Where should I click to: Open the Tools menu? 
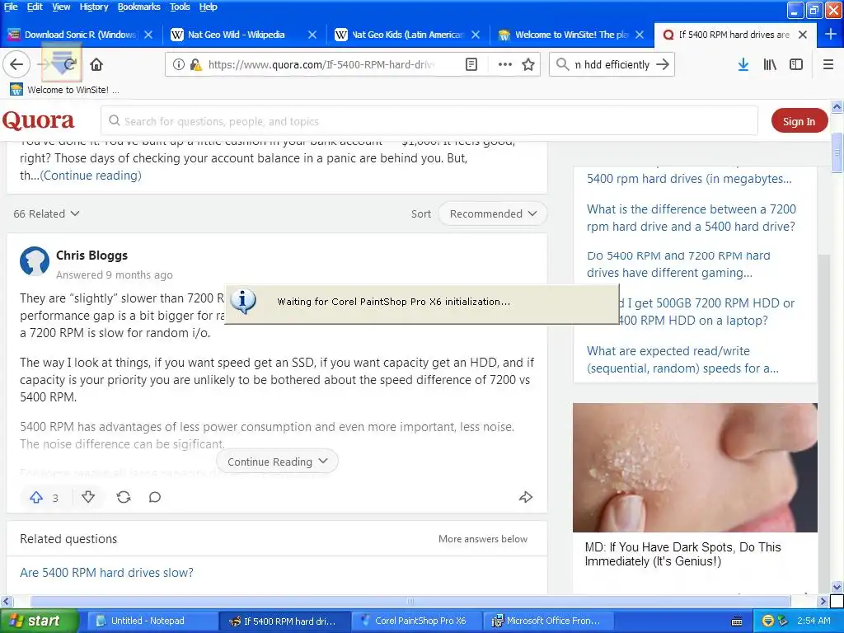point(180,7)
